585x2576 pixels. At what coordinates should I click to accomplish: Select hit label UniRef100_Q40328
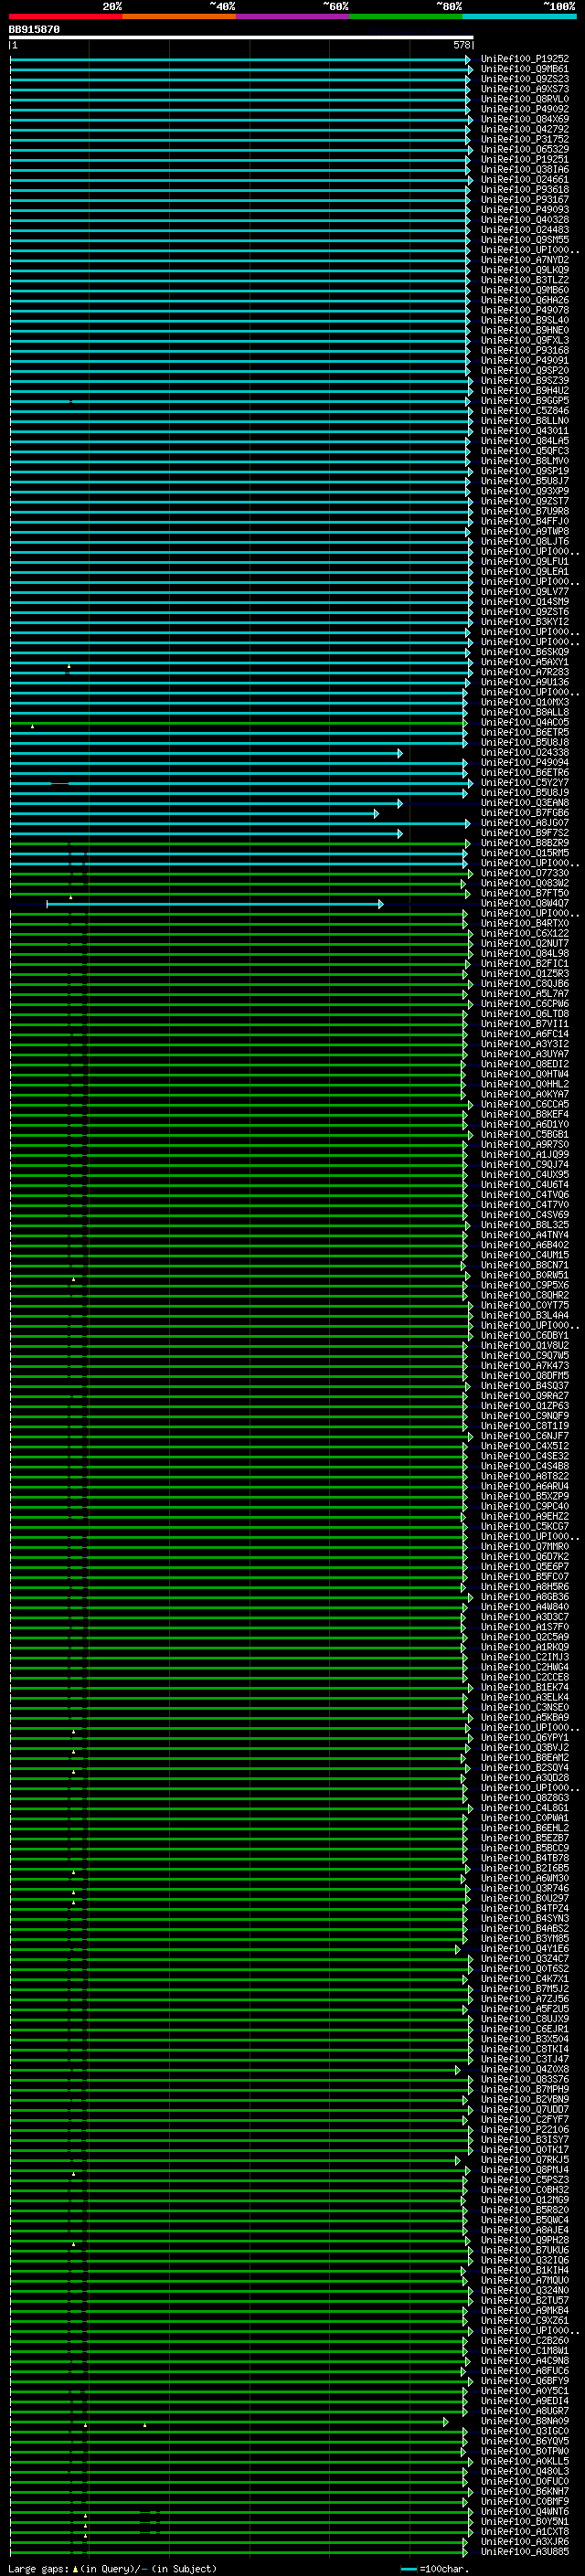(x=525, y=220)
